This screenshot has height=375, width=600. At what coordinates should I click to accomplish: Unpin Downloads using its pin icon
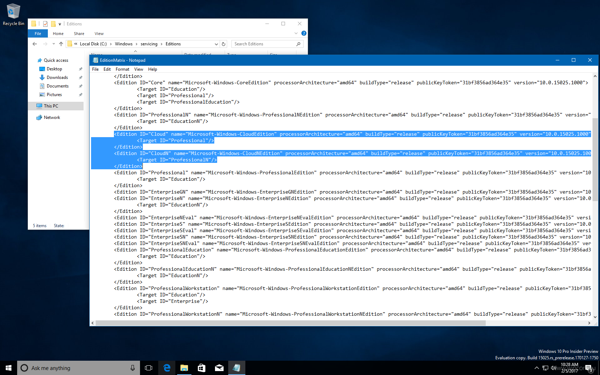80,77
